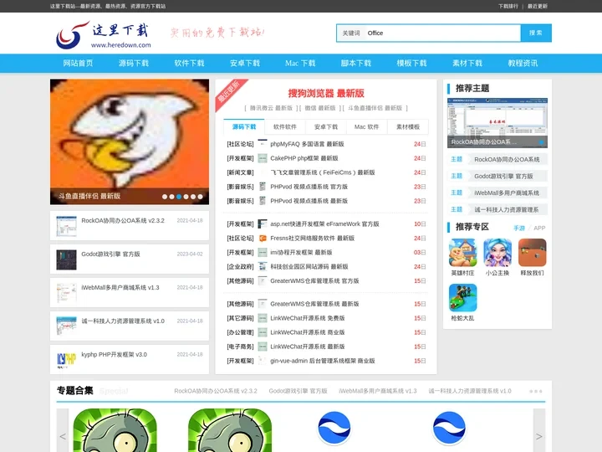Open the 安卓下载 navigation menu item
This screenshot has width=602, height=452.
point(245,63)
